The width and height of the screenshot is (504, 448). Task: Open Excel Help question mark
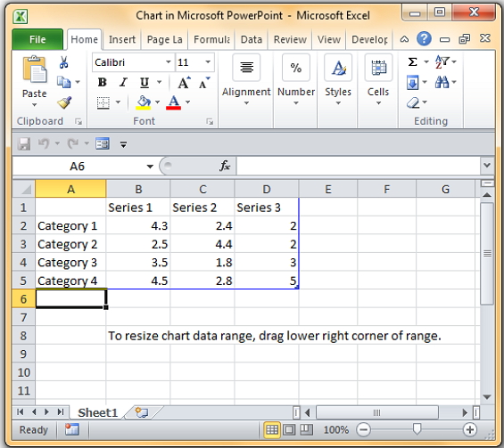(424, 39)
